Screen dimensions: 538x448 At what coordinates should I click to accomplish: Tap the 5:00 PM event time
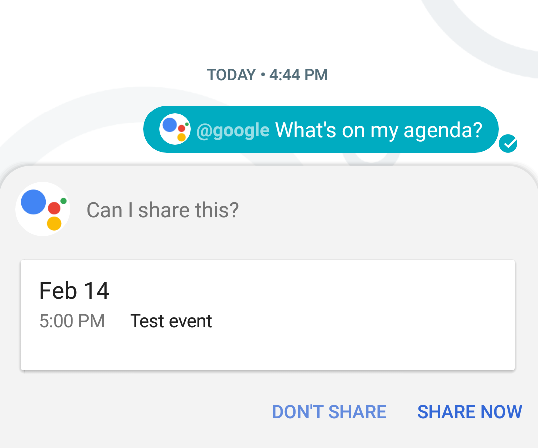point(72,321)
